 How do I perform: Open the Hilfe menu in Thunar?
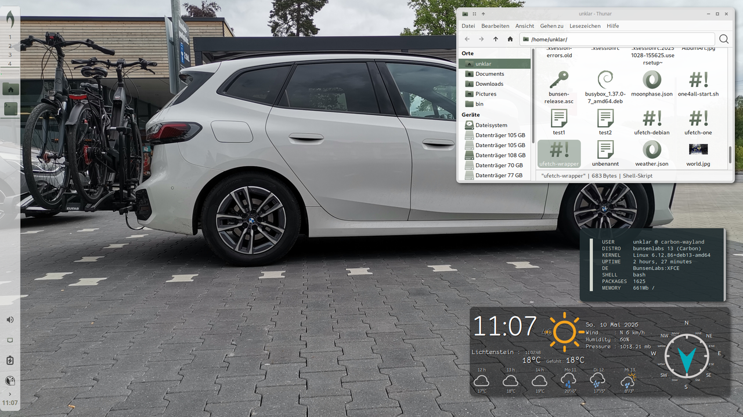click(x=613, y=25)
